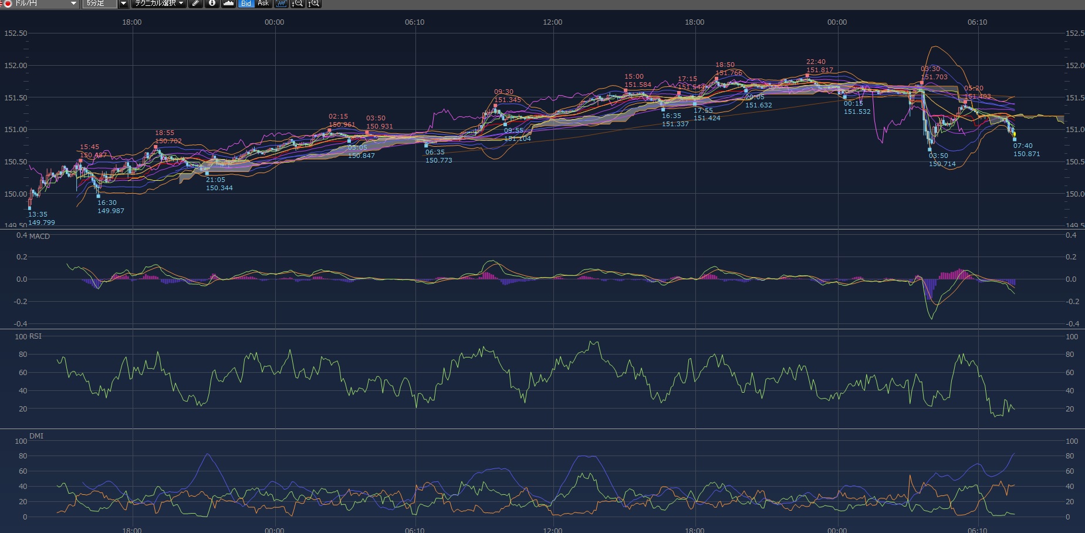This screenshot has height=533, width=1085.
Task: Click the DMI panel label
Action: tap(36, 436)
